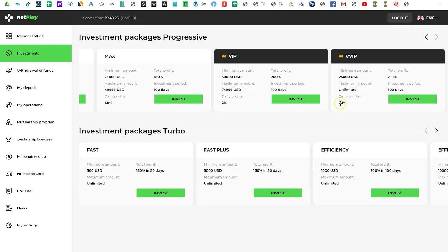Click the netPlay logo

21,17
